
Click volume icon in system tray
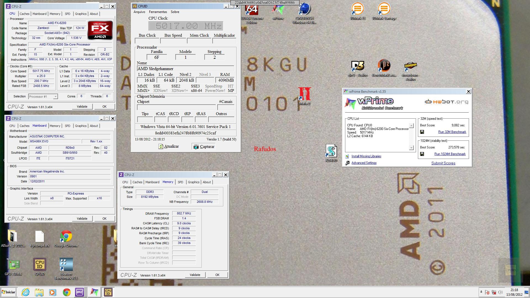click(x=500, y=292)
